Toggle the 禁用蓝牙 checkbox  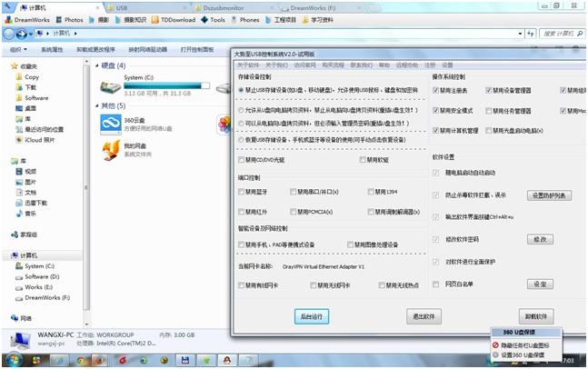click(x=240, y=192)
